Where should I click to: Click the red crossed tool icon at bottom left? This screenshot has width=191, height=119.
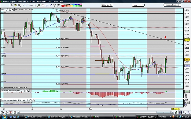click(x=11, y=112)
